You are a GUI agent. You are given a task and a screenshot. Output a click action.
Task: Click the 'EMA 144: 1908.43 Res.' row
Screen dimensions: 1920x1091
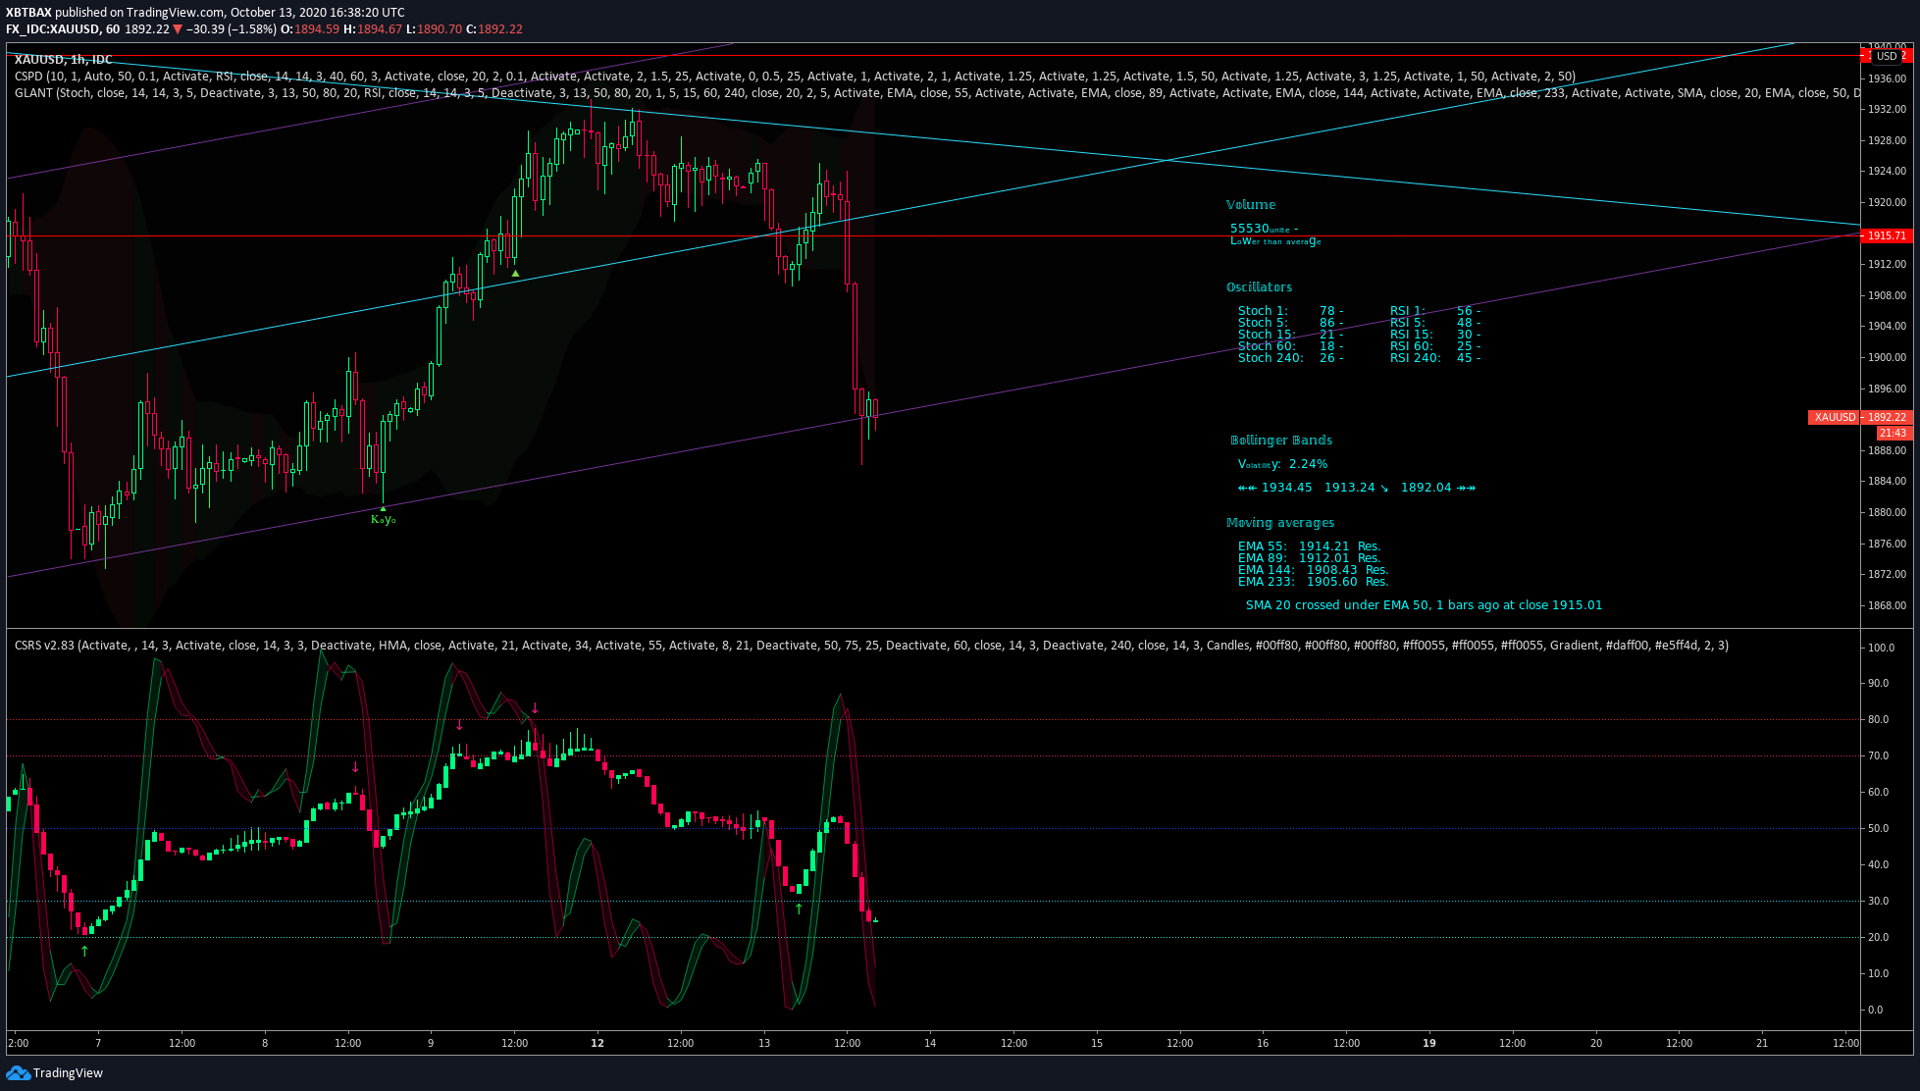(1313, 570)
